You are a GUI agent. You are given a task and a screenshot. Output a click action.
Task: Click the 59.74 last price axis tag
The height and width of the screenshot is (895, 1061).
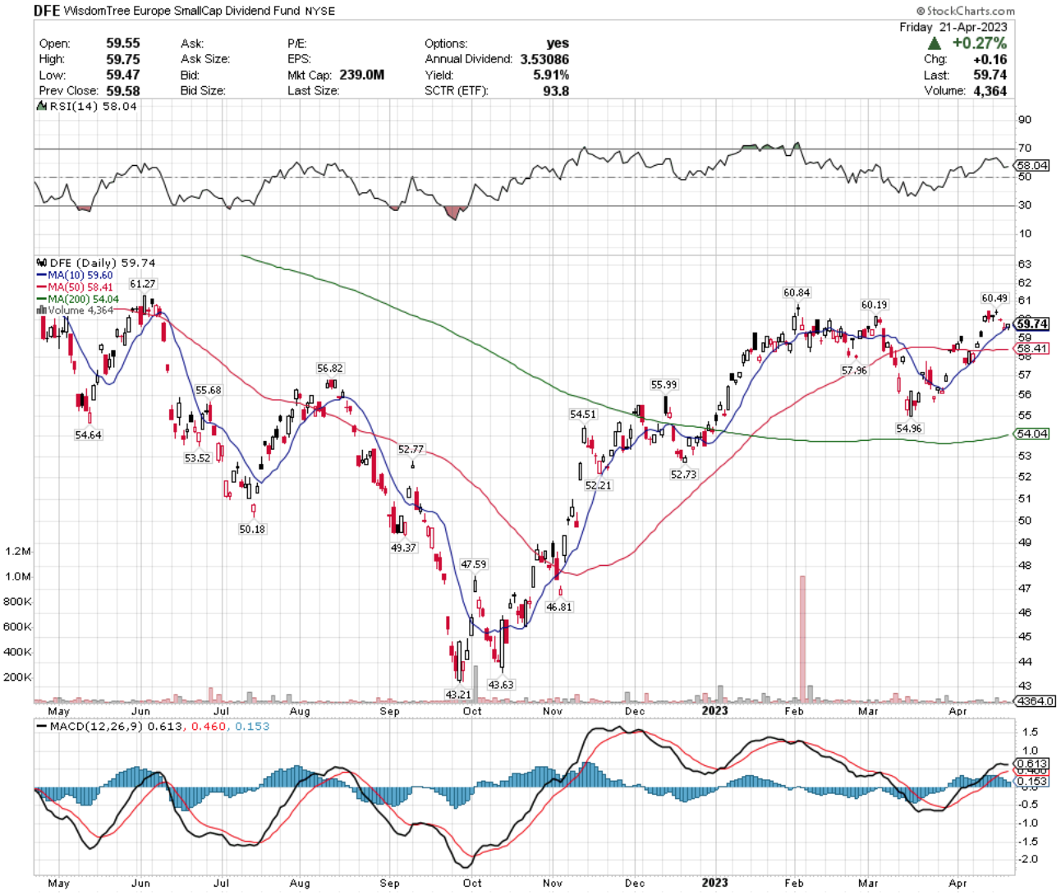[1032, 324]
